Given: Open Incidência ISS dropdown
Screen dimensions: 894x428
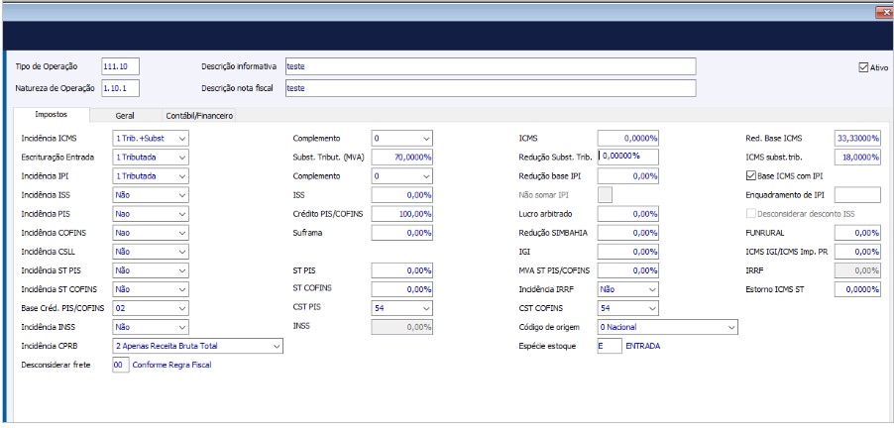Looking at the screenshot, I should coord(151,195).
